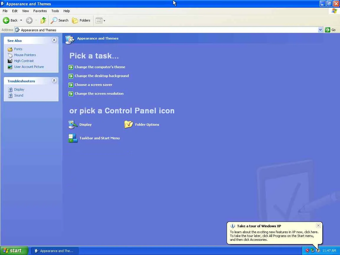Open the Display control panel icon
340x255 pixels.
coord(73,125)
